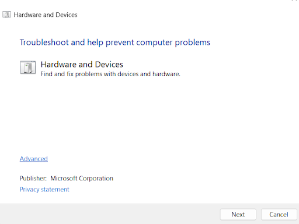Open the Privacy statement link
The height and width of the screenshot is (224, 299).
44,189
